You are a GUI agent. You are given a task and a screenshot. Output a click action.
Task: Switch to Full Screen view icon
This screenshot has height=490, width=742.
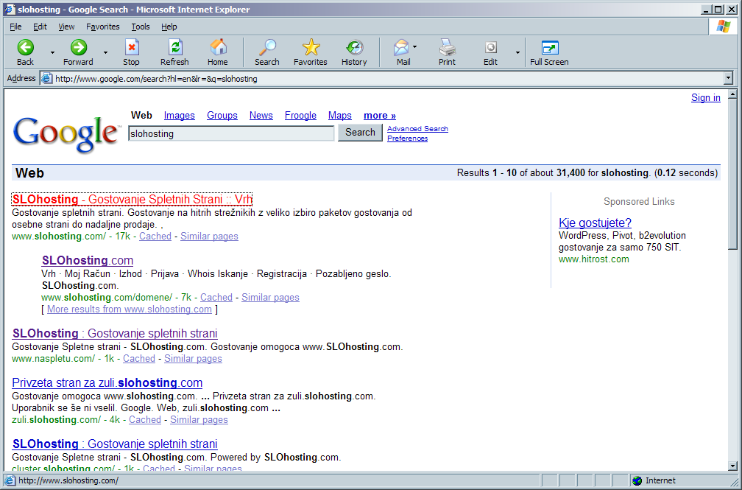click(549, 47)
